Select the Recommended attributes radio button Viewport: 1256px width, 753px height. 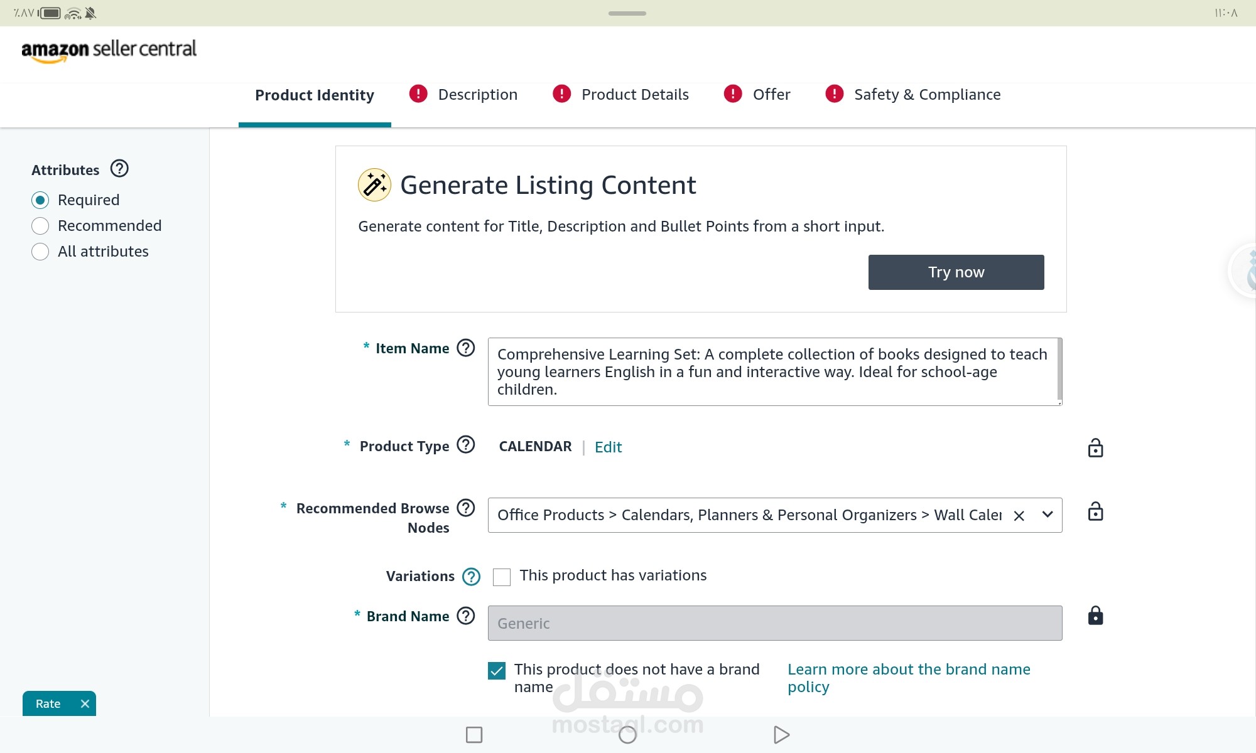(x=40, y=226)
